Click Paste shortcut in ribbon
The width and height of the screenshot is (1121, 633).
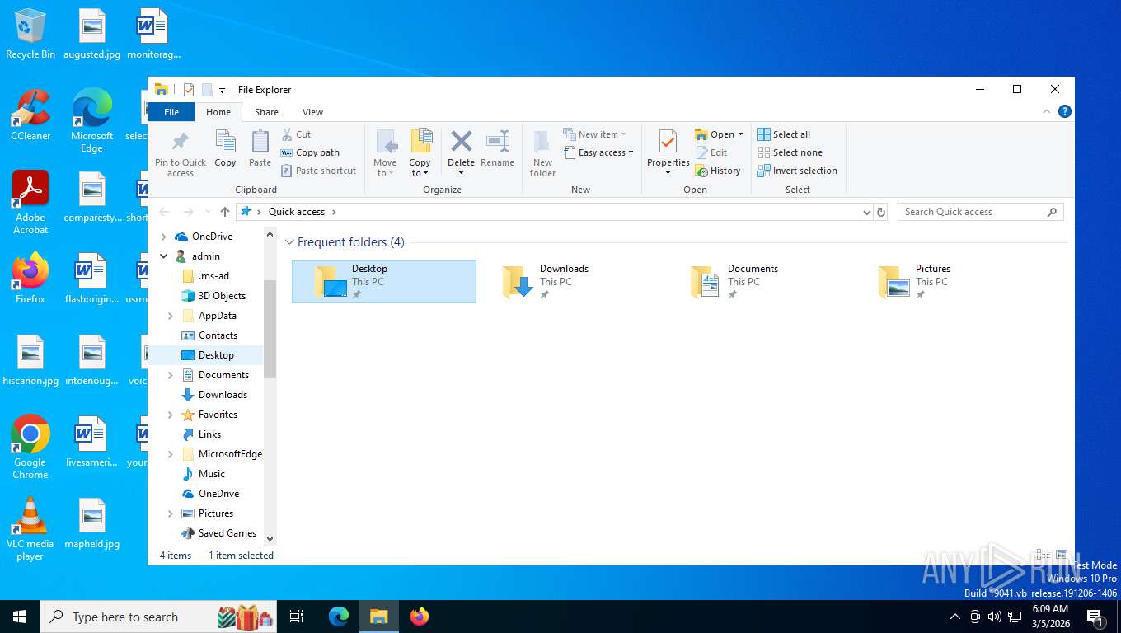[x=318, y=171]
